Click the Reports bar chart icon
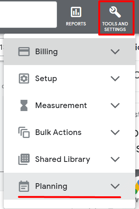Viewport: 139px width, 209px height. point(76,12)
